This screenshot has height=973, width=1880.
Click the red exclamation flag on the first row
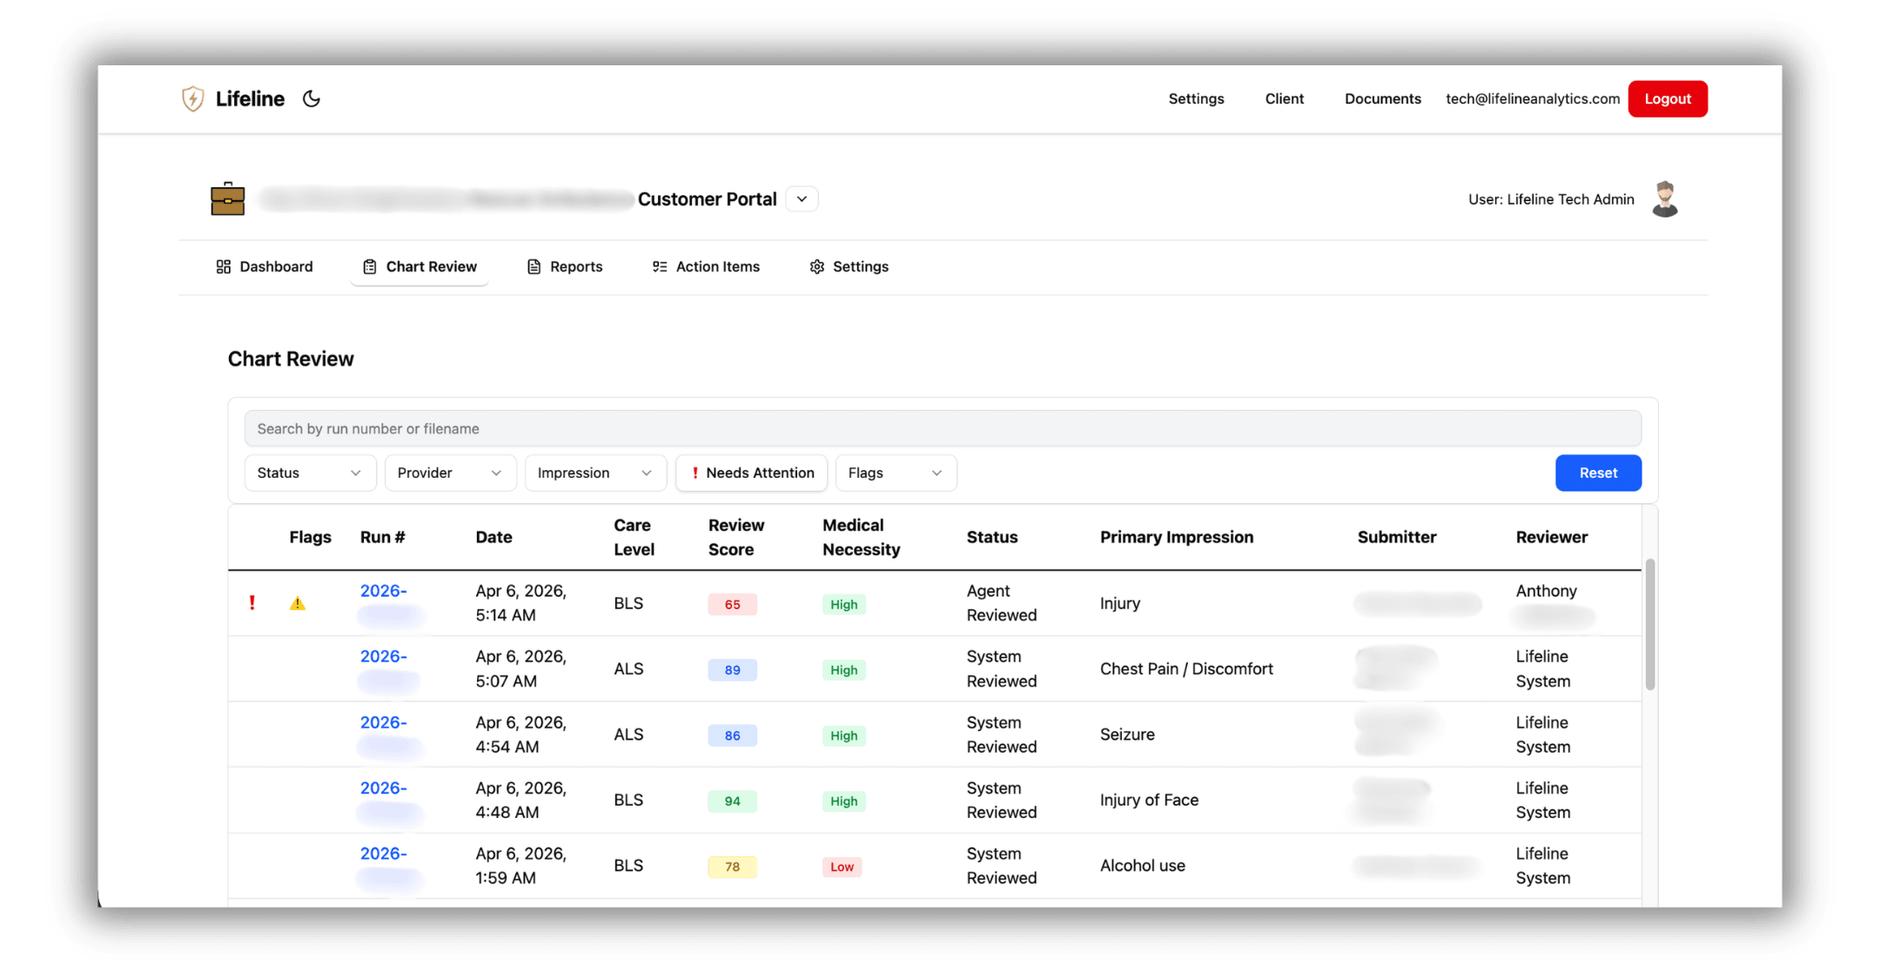tap(252, 602)
